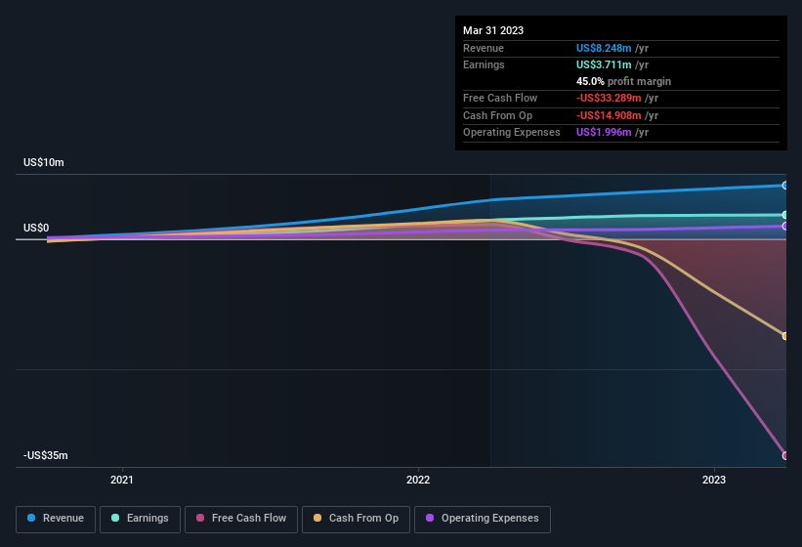The width and height of the screenshot is (802, 547).
Task: Toggle the Operating Expenses legend button
Action: point(482,519)
